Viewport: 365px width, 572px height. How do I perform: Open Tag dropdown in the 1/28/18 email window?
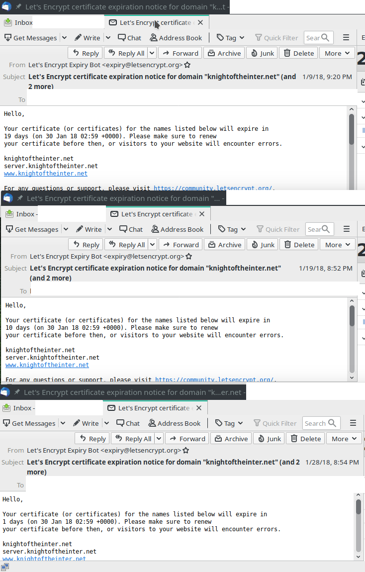pyautogui.click(x=229, y=423)
